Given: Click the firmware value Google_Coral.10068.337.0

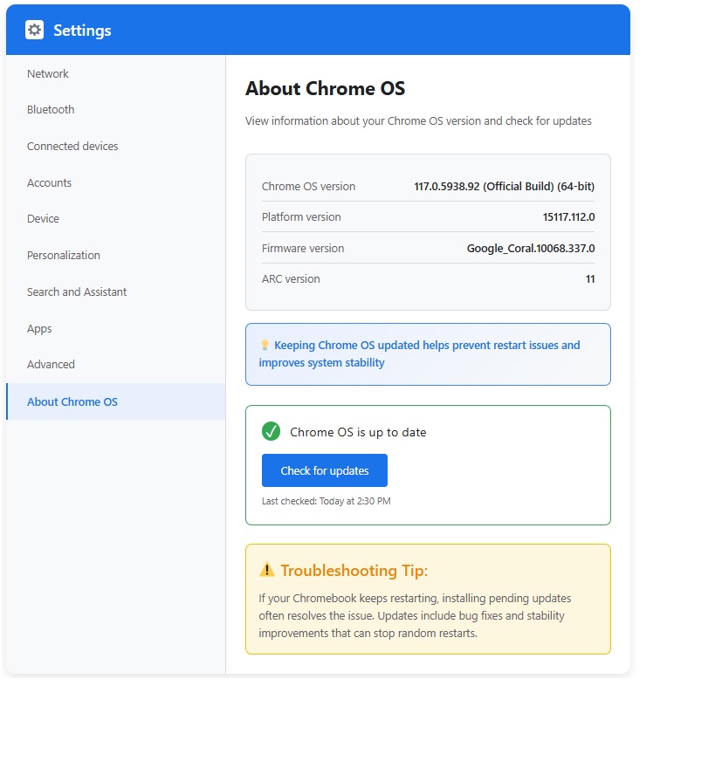Looking at the screenshot, I should pyautogui.click(x=531, y=249).
